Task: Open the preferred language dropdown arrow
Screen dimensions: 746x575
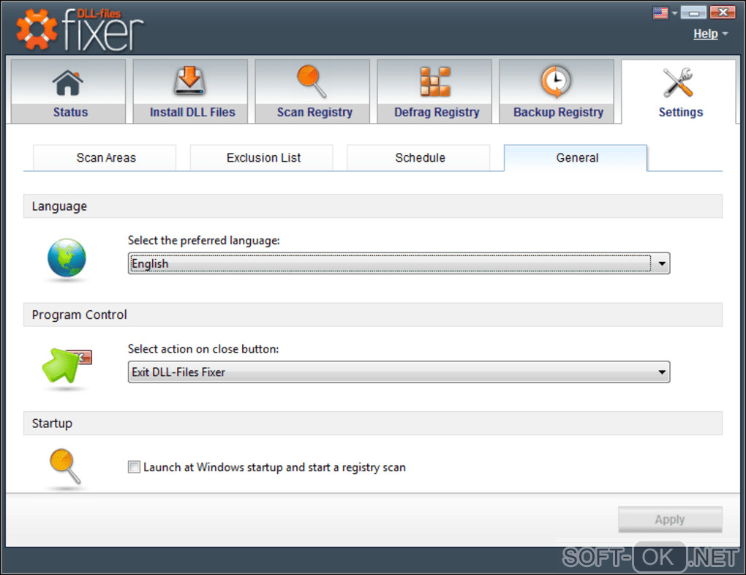Action: 662,263
